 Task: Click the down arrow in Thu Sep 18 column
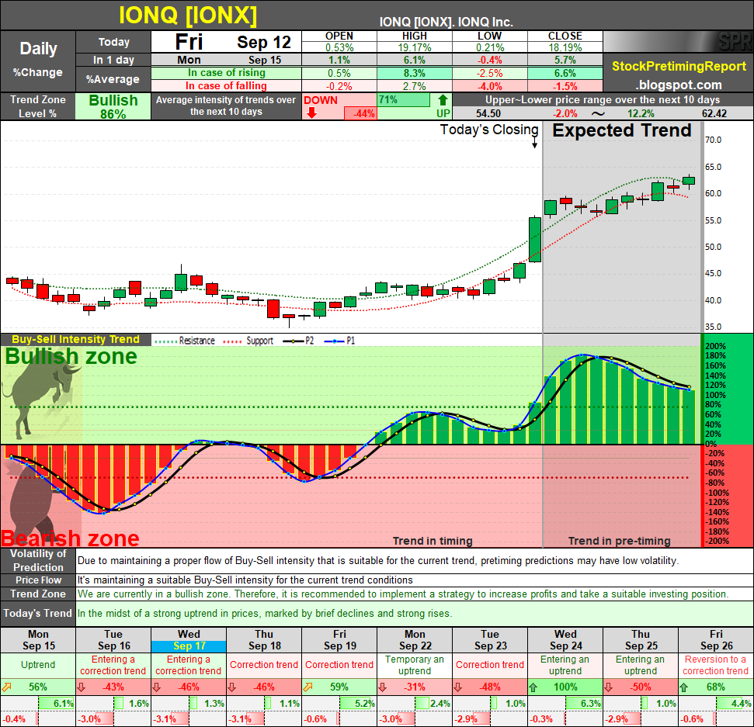(231, 687)
